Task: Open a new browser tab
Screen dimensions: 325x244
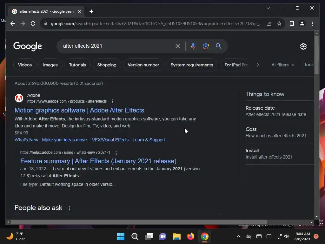Action: [x=91, y=11]
